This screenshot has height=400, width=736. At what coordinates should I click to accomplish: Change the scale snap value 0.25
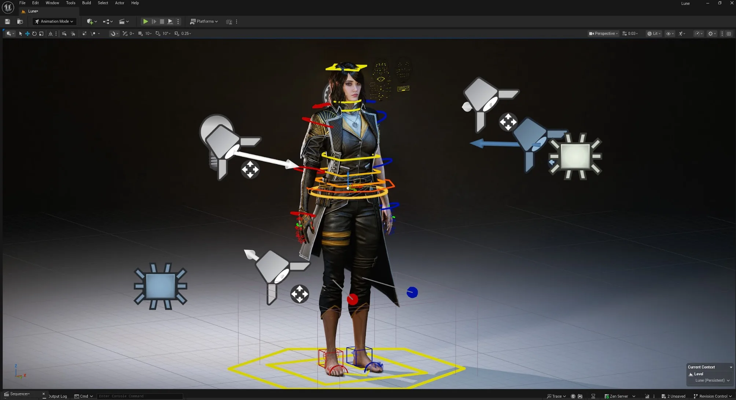[186, 34]
